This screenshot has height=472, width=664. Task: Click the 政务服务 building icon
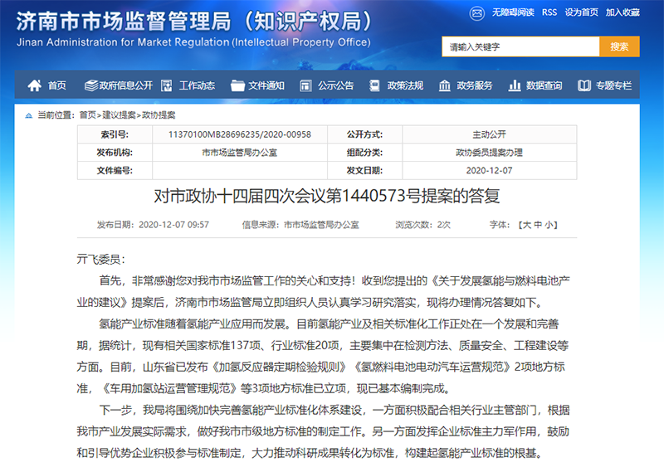[x=445, y=85]
